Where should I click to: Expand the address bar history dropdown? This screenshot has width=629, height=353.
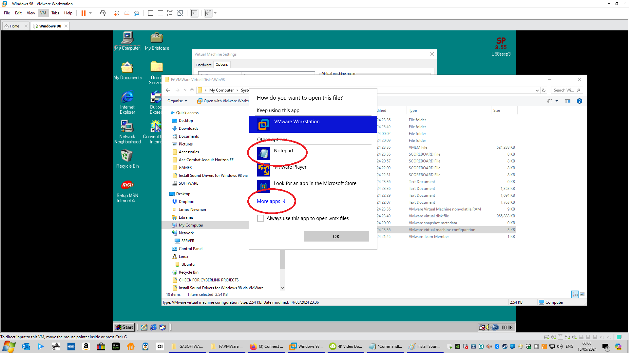(x=537, y=90)
